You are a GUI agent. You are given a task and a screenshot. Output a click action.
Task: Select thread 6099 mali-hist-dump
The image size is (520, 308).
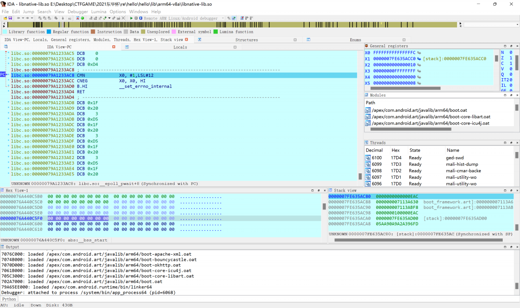pos(439,164)
